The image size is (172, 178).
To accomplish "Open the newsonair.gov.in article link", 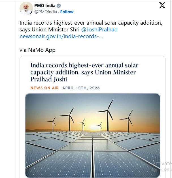I will pyautogui.click(x=61, y=37).
